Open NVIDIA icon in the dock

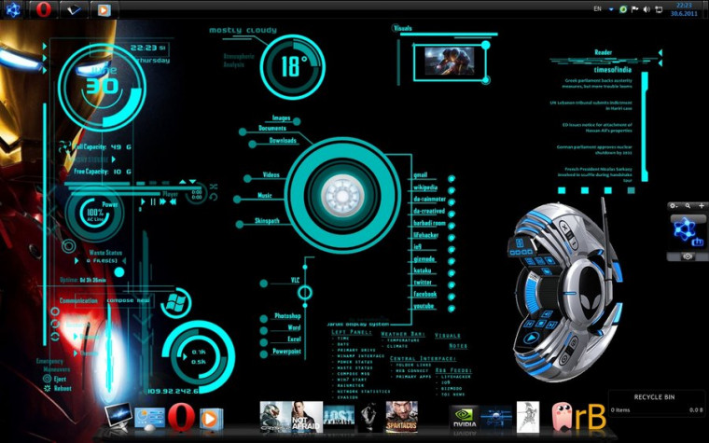click(x=465, y=417)
